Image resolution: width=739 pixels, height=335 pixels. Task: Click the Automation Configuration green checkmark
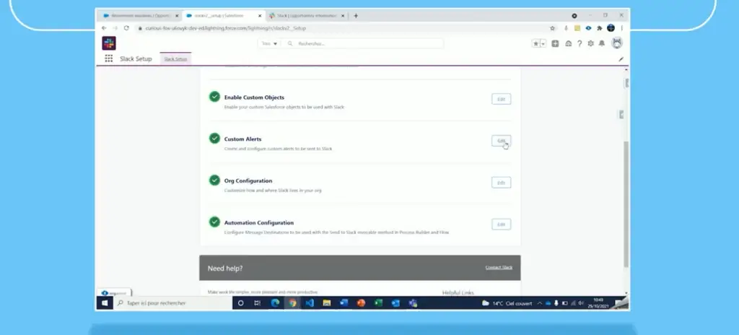coord(214,222)
